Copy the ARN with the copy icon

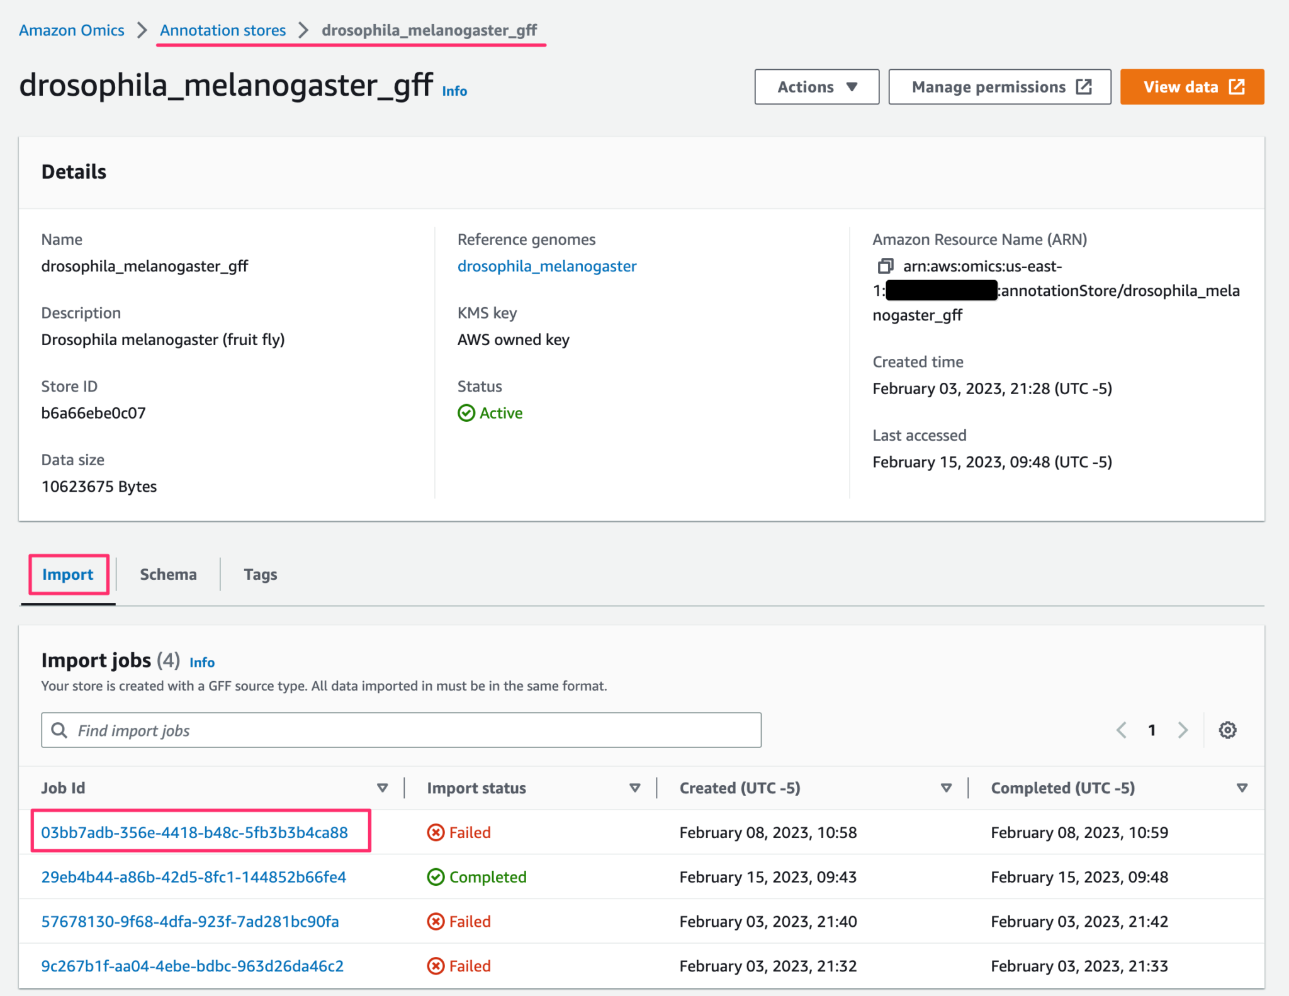tap(886, 266)
